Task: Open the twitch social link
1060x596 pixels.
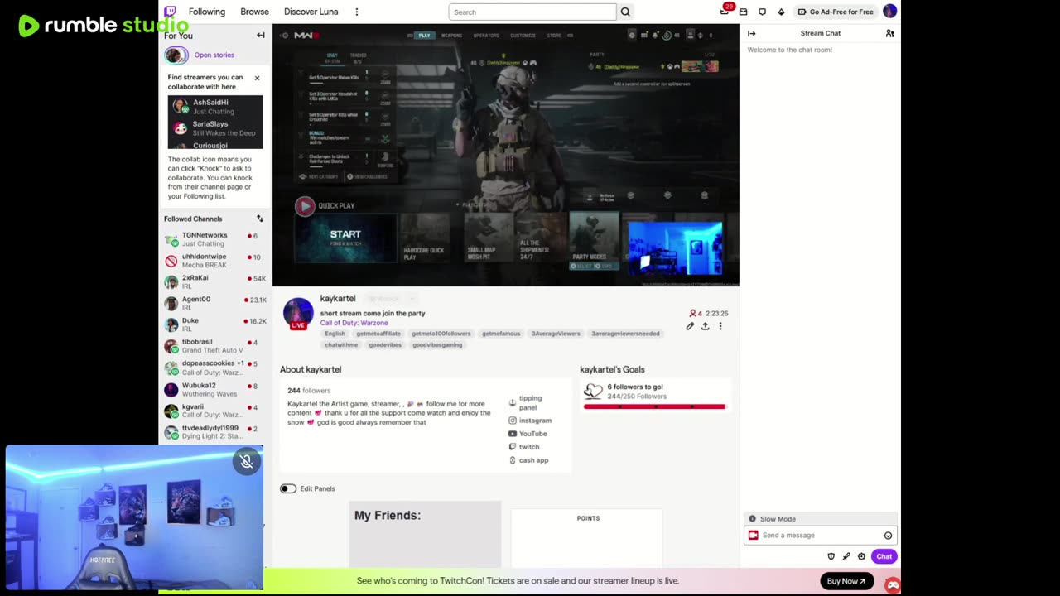Action: [524, 447]
